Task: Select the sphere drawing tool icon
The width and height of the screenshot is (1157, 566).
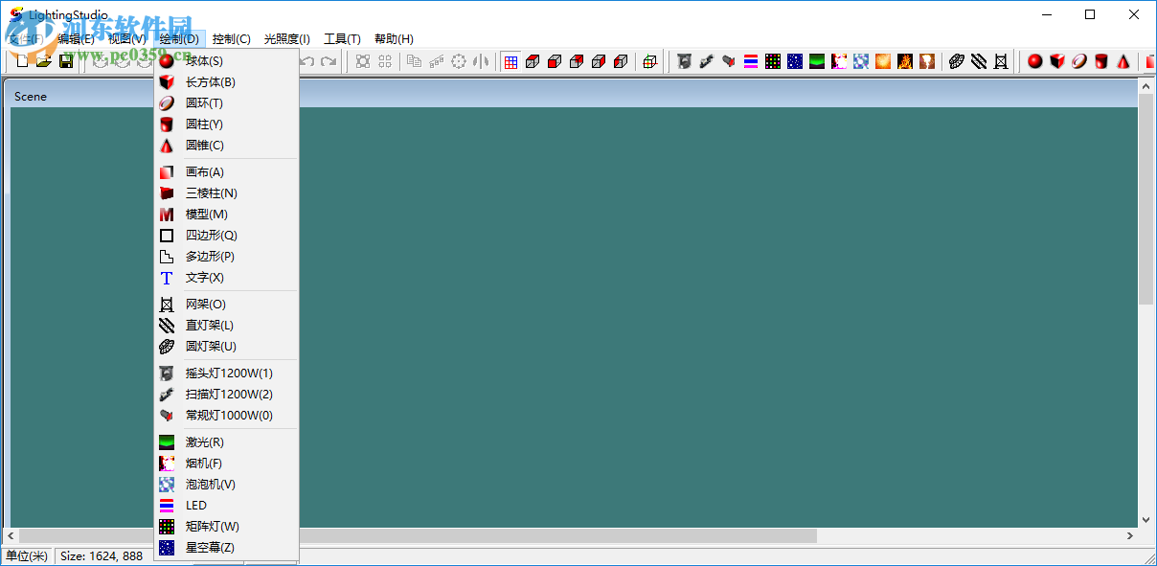Action: click(1035, 60)
